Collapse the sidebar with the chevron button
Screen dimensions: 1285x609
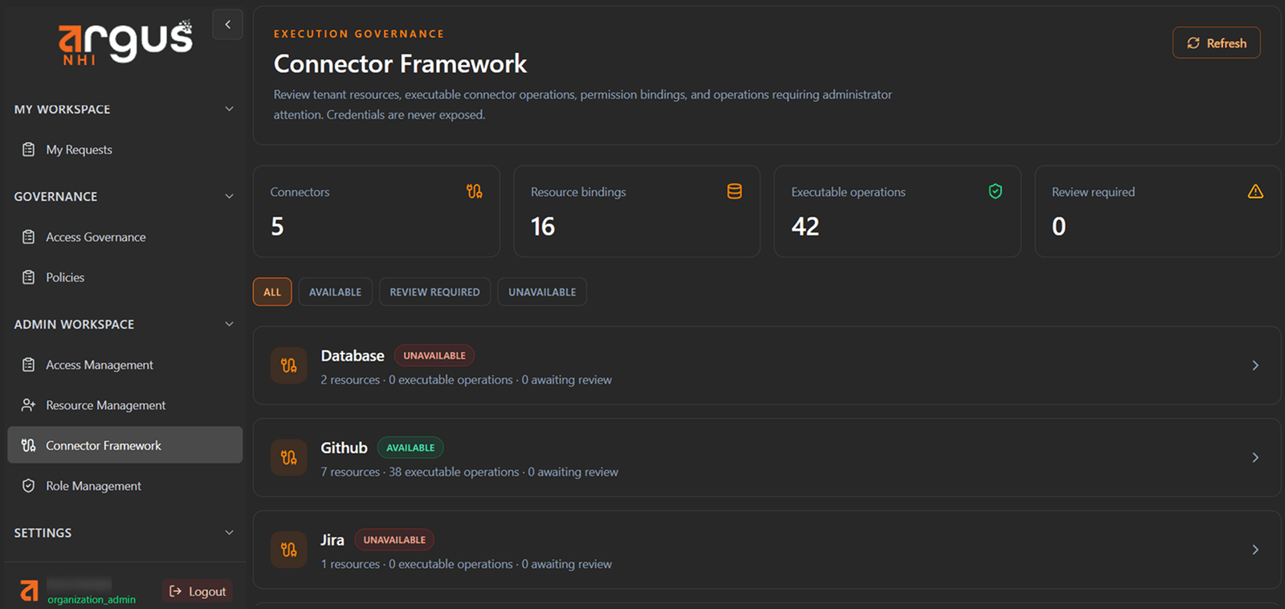[227, 24]
